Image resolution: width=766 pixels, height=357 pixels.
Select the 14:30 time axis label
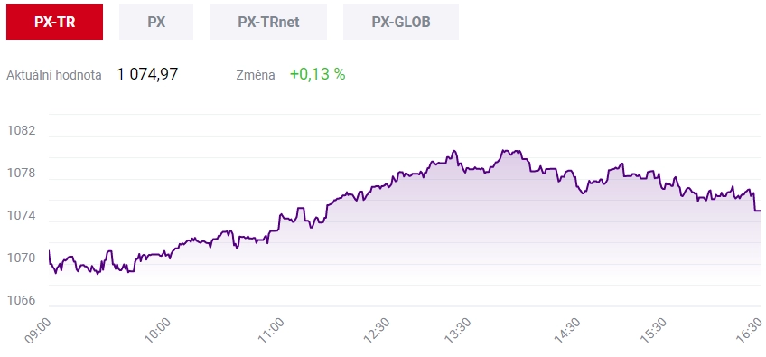(566, 331)
